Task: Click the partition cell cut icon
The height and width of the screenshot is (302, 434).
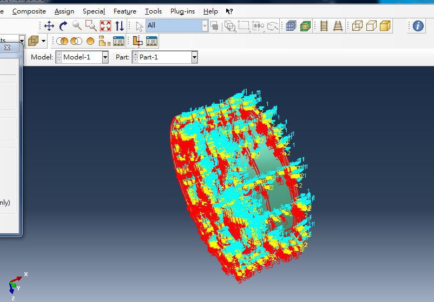Action: [x=138, y=41]
